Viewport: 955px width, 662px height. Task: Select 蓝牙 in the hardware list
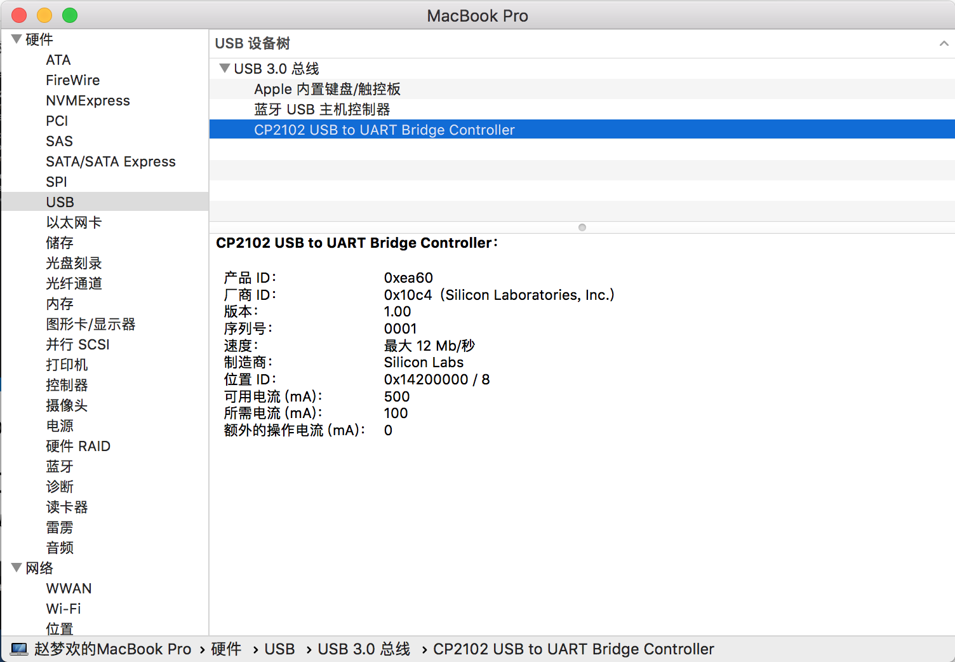click(x=60, y=466)
